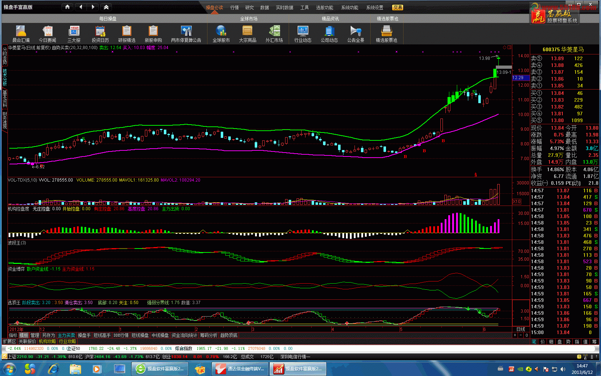601x376 pixels.
Task: Open the 公告全景 announcements overview icon
Action: point(356,34)
